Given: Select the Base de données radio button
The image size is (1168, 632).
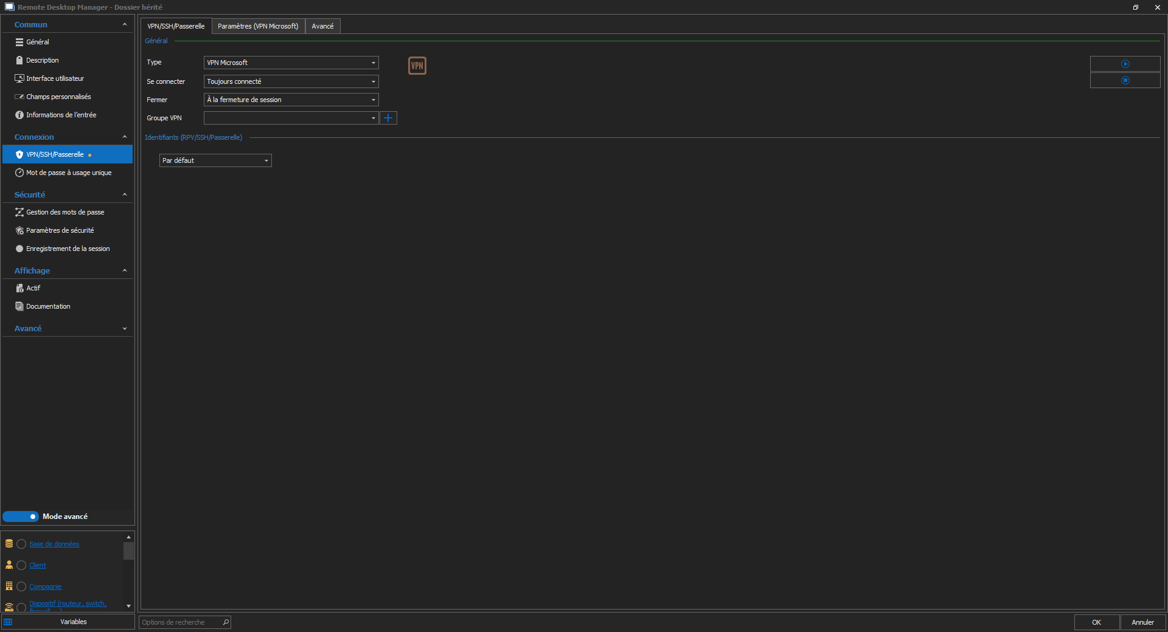Looking at the screenshot, I should click(21, 544).
